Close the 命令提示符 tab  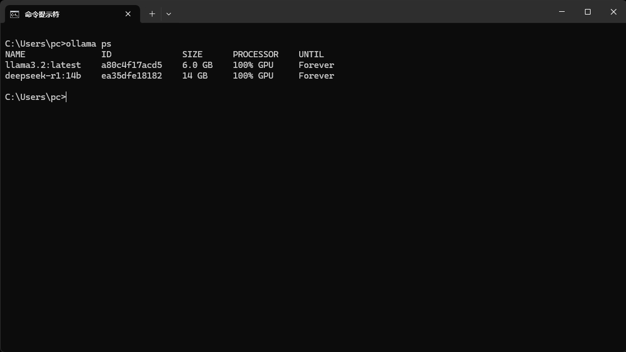click(x=128, y=14)
